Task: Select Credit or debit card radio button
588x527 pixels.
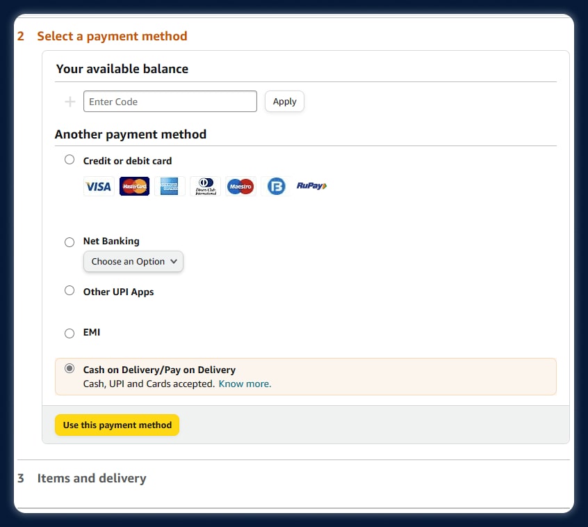Action: (70, 160)
